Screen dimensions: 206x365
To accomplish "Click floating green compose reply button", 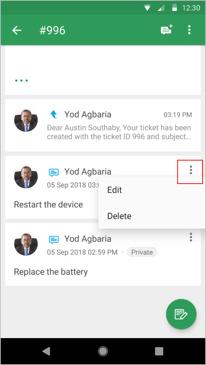I will click(181, 314).
